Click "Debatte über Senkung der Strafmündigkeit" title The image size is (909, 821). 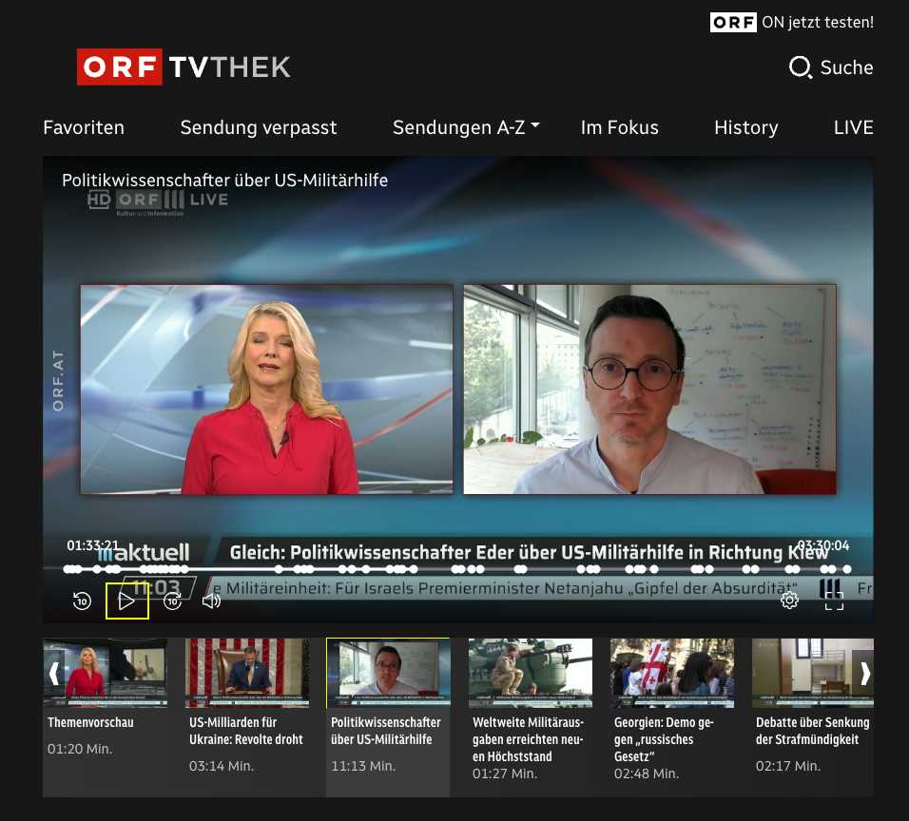(813, 731)
